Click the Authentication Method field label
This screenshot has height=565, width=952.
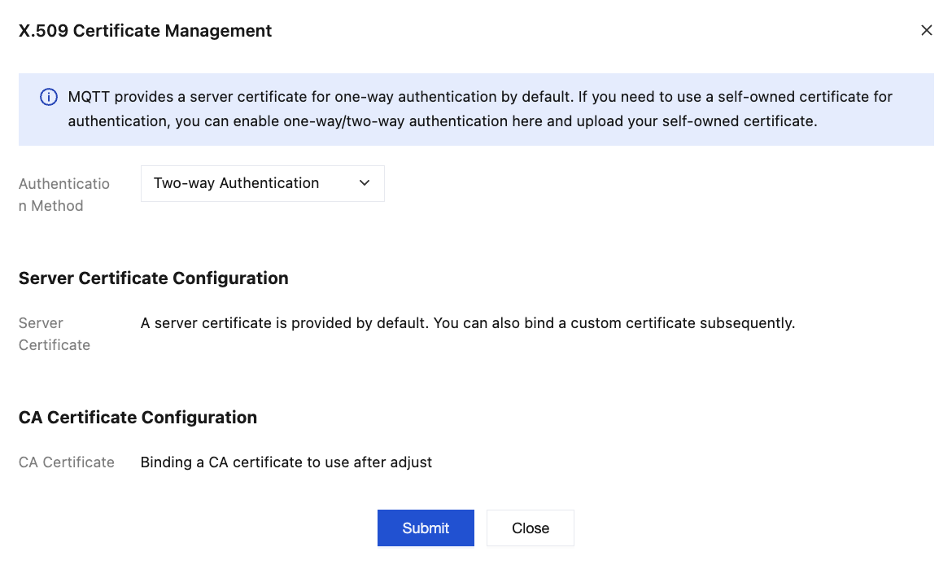pos(63,195)
